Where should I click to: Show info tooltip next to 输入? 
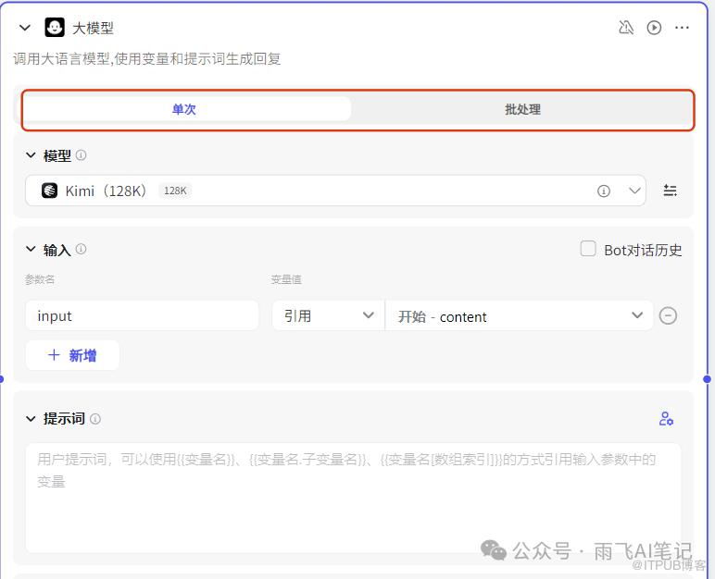[x=82, y=249]
